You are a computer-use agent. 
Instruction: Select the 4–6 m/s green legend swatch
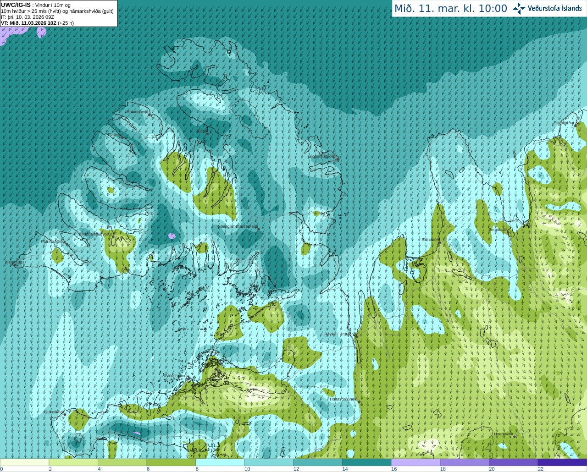(x=122, y=462)
